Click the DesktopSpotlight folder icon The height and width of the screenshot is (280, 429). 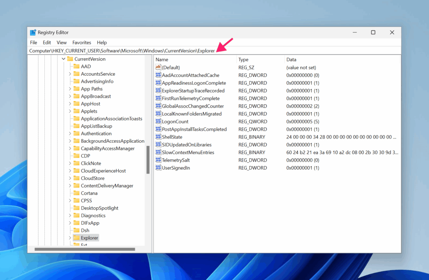(76, 208)
